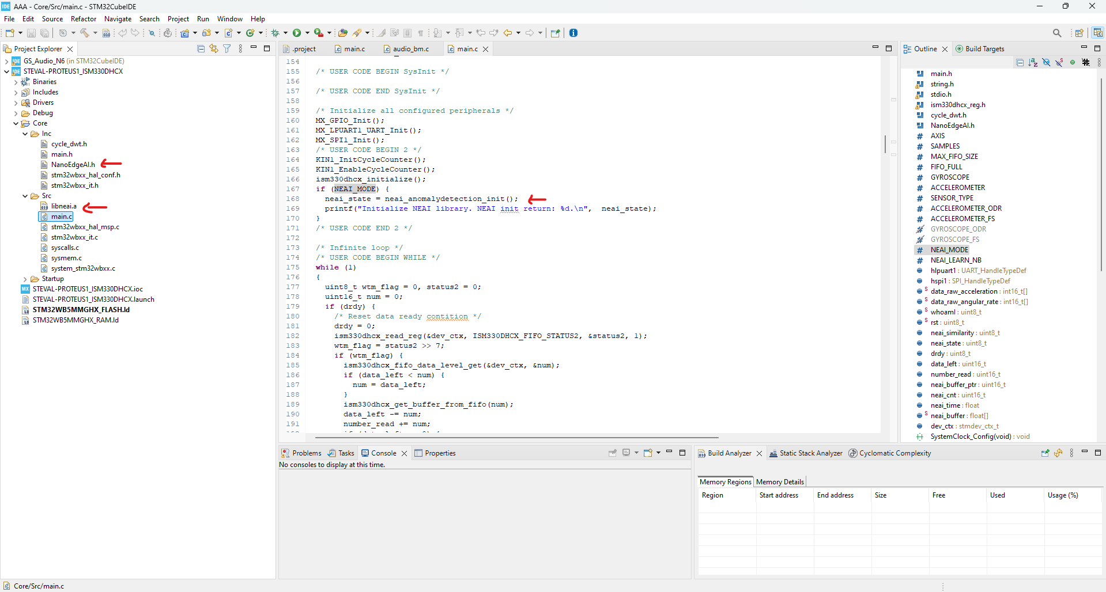Toggle Hide Fields filter in Outline
1106x592 pixels.
coord(1046,62)
